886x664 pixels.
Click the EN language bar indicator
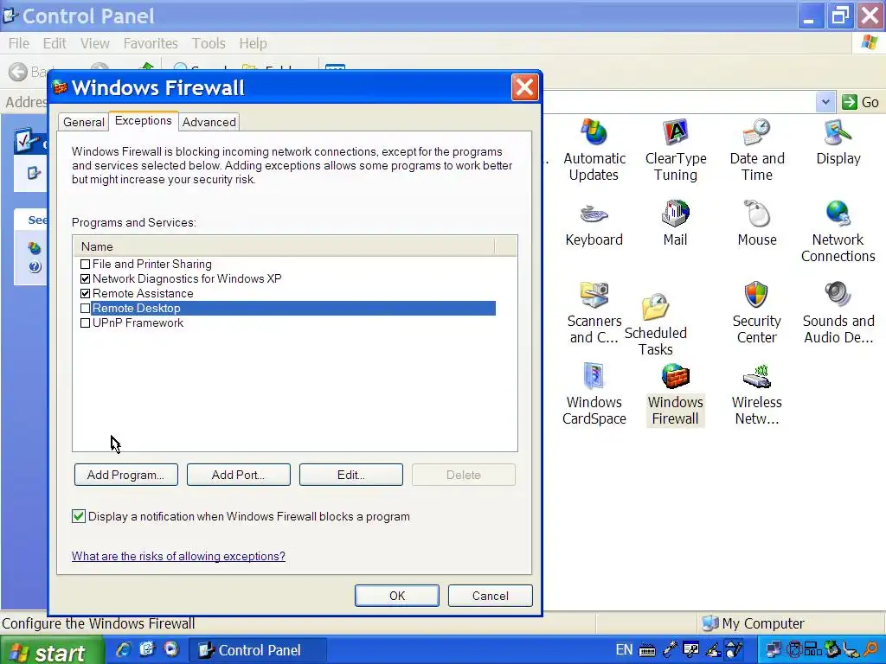(624, 650)
